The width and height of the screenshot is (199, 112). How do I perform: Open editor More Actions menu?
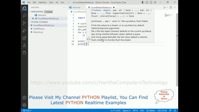click(x=175, y=7)
